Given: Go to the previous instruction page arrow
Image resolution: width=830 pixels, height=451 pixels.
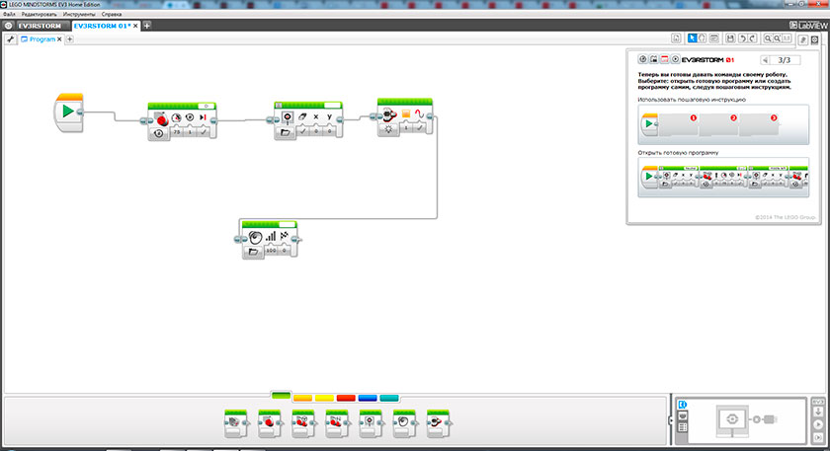Looking at the screenshot, I should tap(765, 60).
